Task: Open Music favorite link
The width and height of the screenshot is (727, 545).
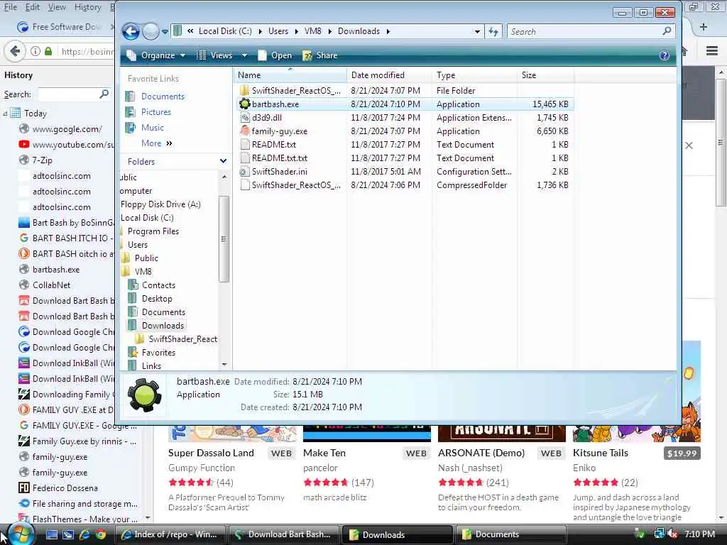Action: pos(152,128)
